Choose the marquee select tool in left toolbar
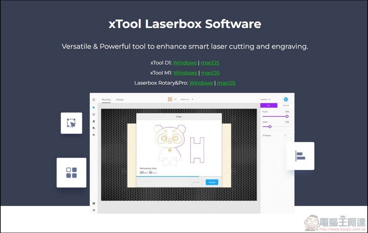This screenshot has height=233, width=368. tap(94, 114)
